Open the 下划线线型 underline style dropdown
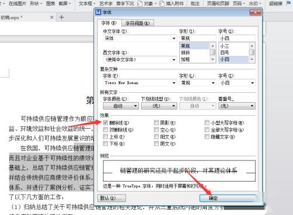The height and width of the screenshot is (215, 293). [159, 106]
